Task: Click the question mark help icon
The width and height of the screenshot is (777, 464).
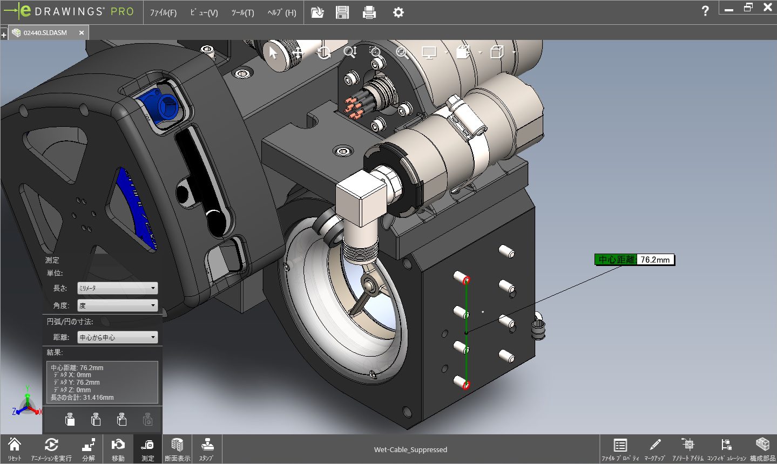Action: [x=705, y=11]
